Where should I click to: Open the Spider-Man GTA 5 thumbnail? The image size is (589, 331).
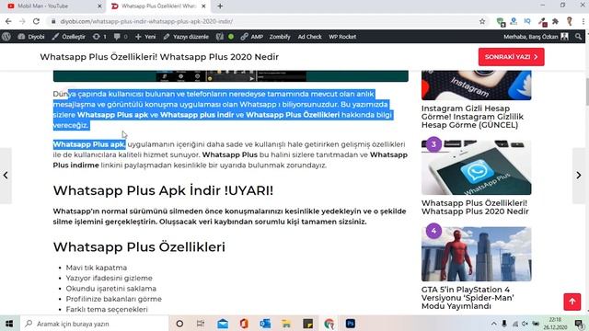(x=477, y=254)
